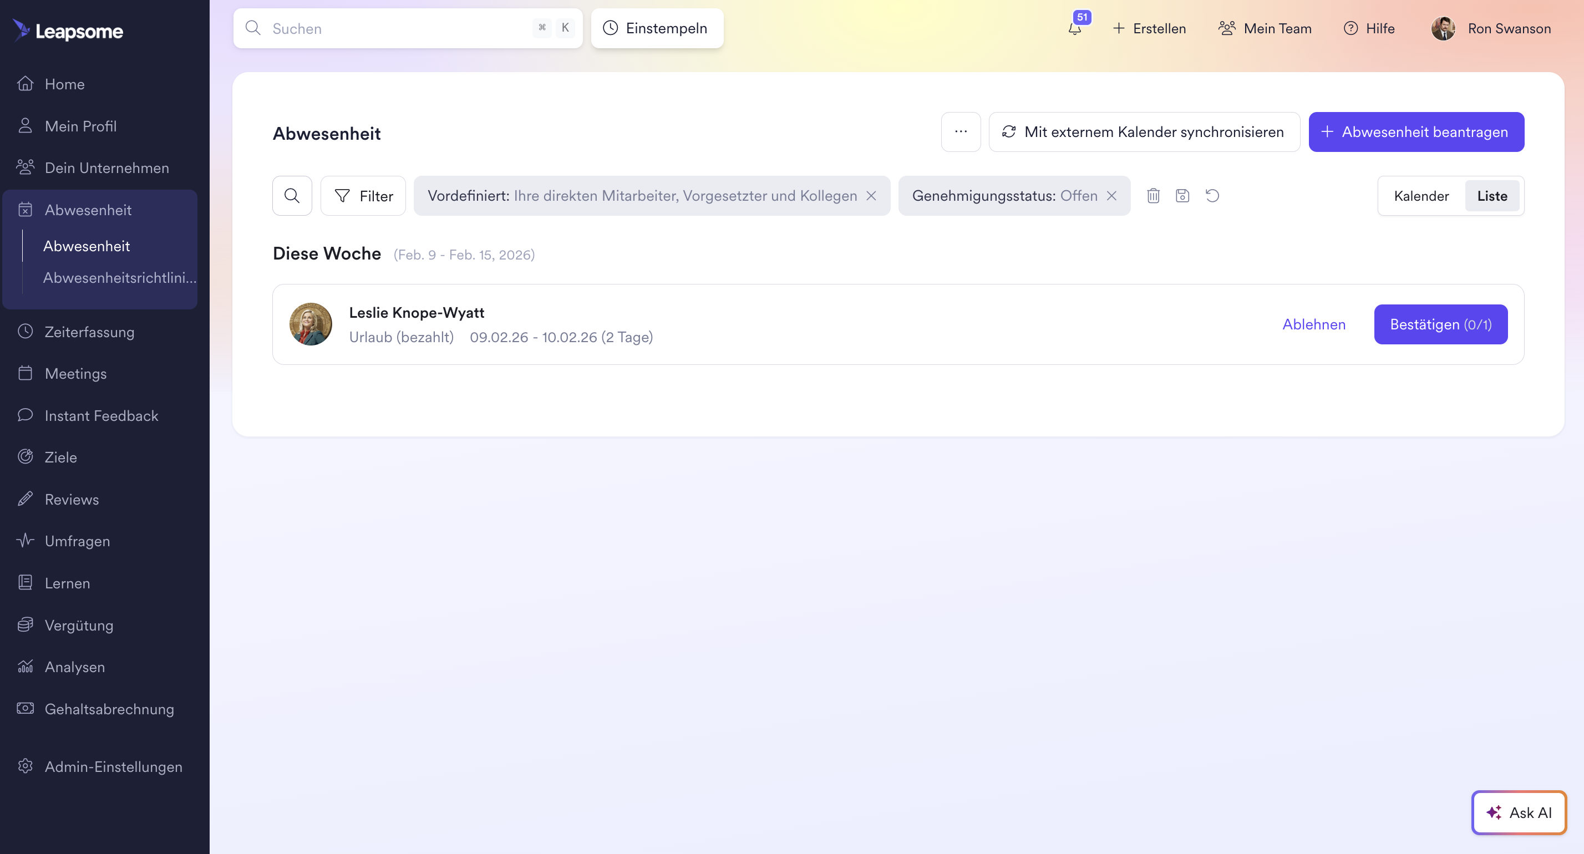The height and width of the screenshot is (854, 1584).
Task: Remove the Vordefiniert filter chip
Action: tap(871, 196)
